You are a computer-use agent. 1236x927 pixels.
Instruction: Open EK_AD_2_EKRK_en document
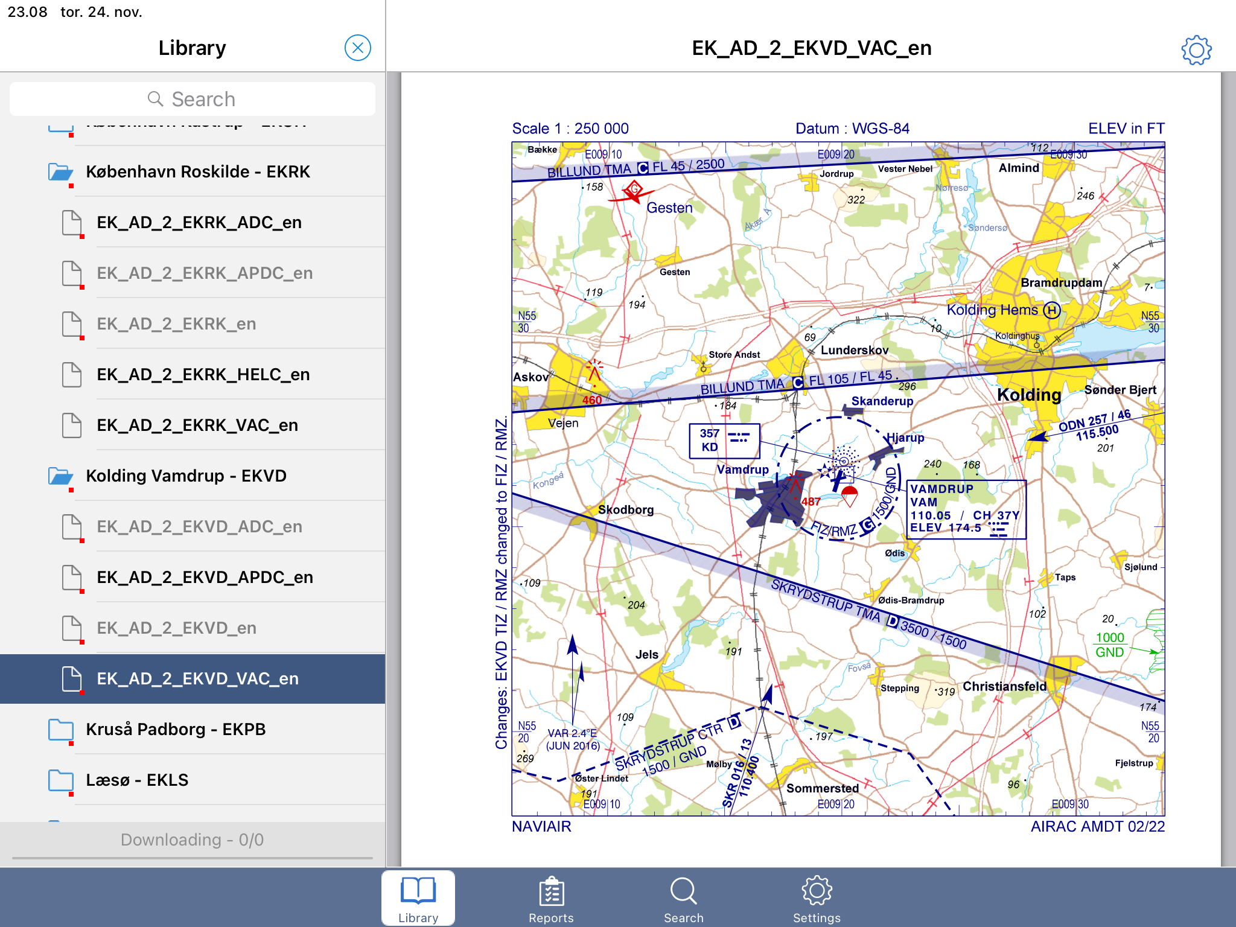(193, 324)
